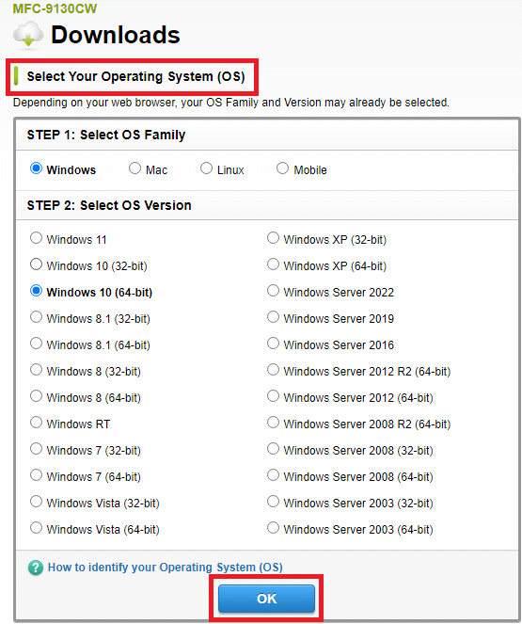Select Windows XP (64-bit) radio button
The width and height of the screenshot is (522, 624).
(273, 264)
